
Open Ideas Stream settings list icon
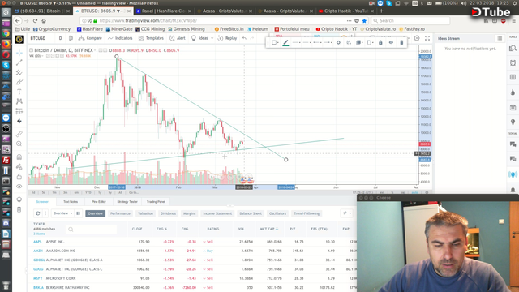(x=500, y=38)
